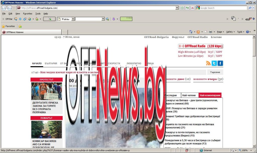Click the PDF convert globe icon
257x153 pixels.
point(233,18)
